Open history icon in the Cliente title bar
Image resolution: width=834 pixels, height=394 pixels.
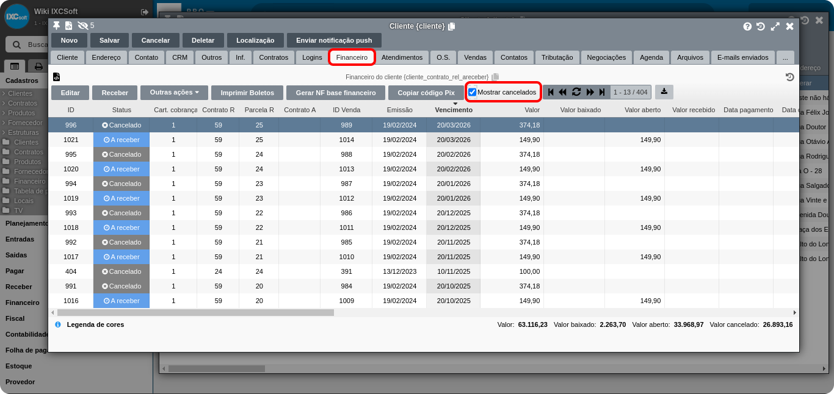(761, 26)
